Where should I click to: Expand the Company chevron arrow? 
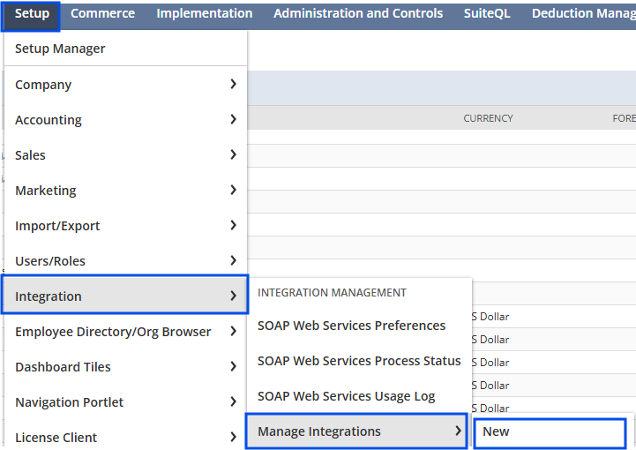click(233, 84)
